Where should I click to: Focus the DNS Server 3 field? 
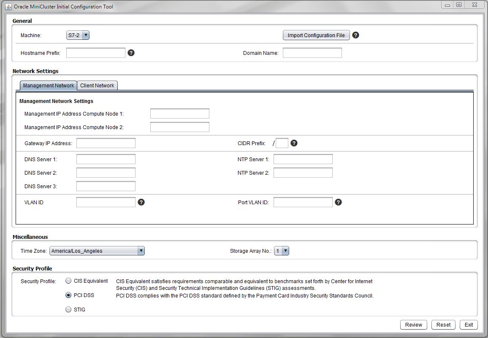[106, 186]
